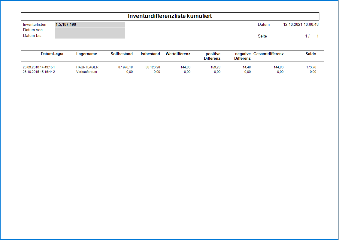Click the Wertdifferenz column header
339x240 pixels.
point(178,54)
